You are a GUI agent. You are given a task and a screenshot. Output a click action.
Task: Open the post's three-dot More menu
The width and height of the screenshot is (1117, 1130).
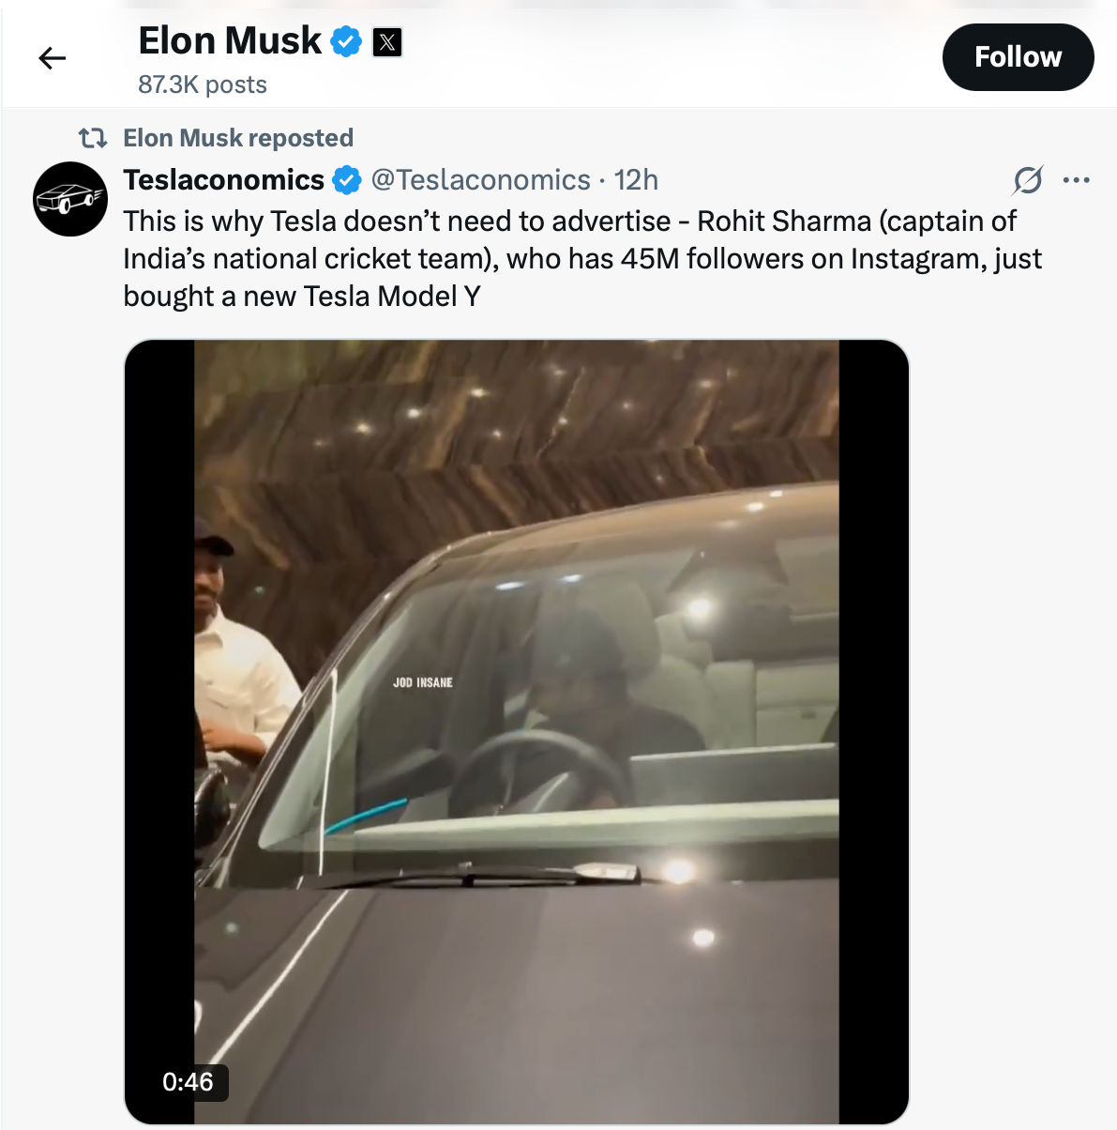coord(1076,179)
